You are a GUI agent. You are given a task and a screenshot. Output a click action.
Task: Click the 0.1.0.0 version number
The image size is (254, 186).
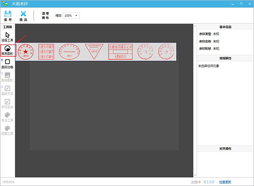(x=209, y=182)
